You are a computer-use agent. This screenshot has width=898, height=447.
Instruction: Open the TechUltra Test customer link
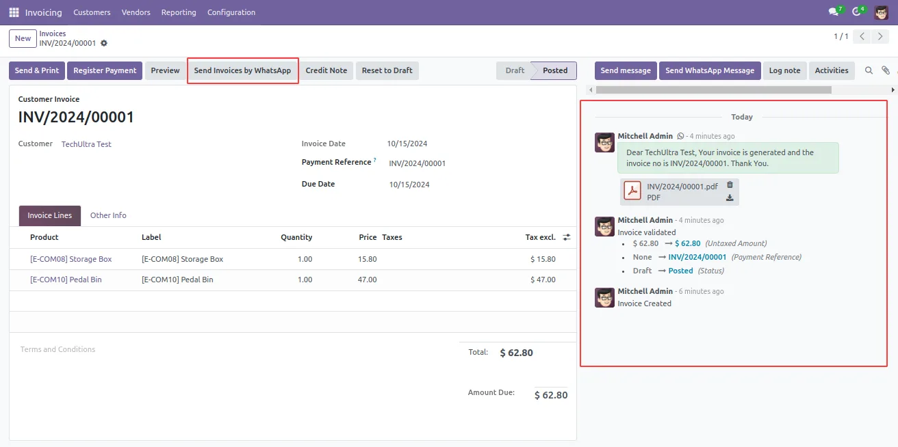click(86, 144)
